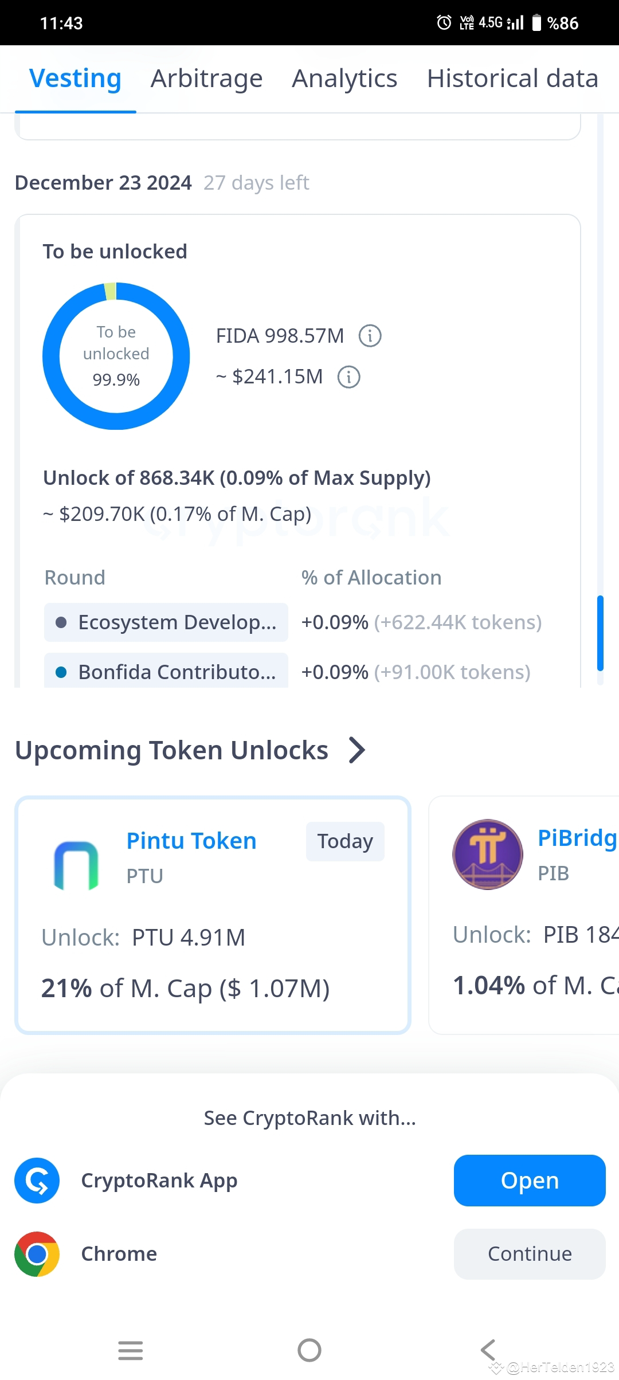Tap the Android back arrow icon
This screenshot has height=1380, width=619.
click(488, 1350)
